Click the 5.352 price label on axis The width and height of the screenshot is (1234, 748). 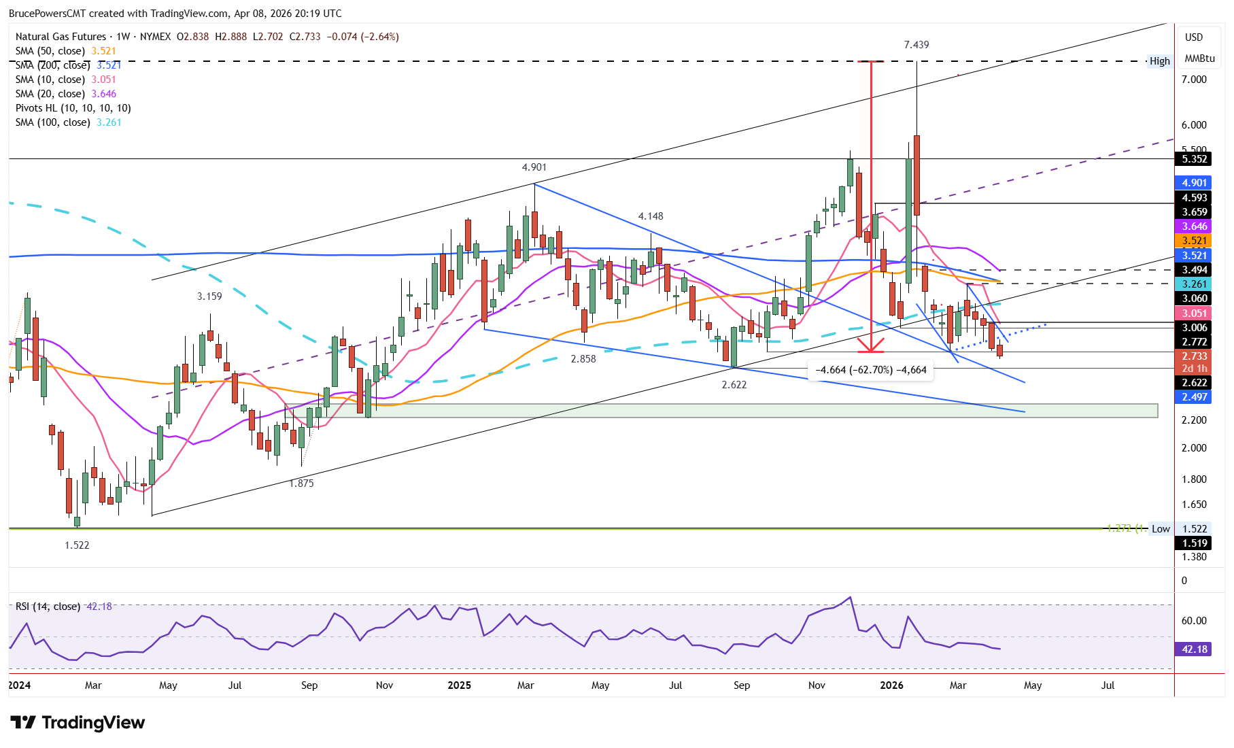click(x=1195, y=159)
